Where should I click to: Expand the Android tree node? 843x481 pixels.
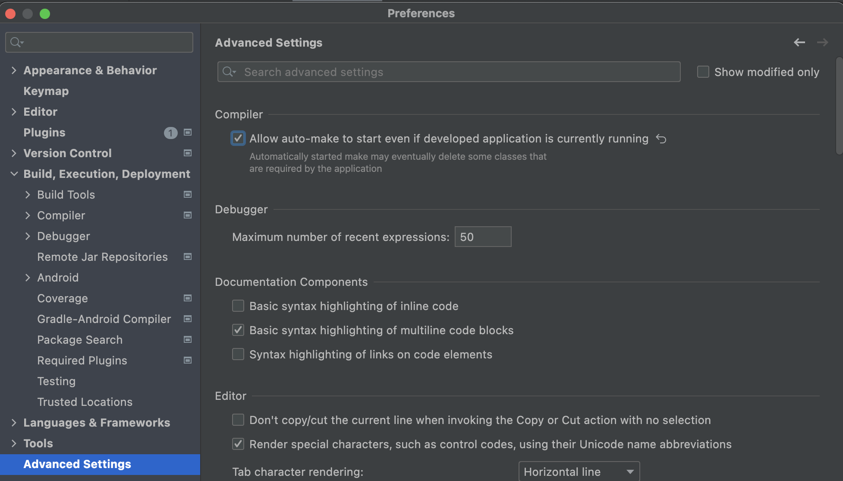[28, 278]
